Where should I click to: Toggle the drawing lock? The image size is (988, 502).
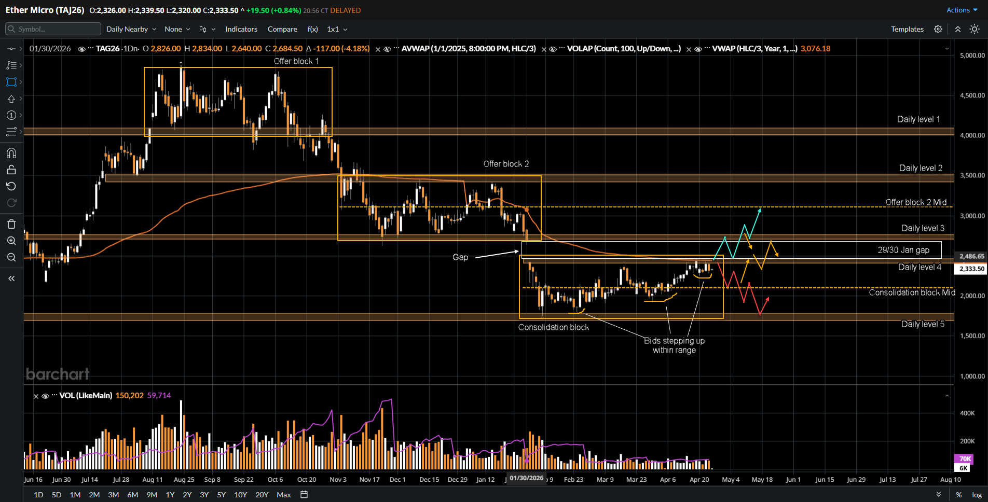click(x=11, y=170)
